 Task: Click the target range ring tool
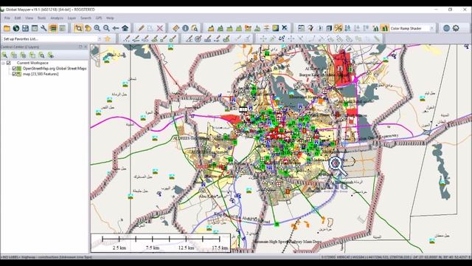point(198,39)
